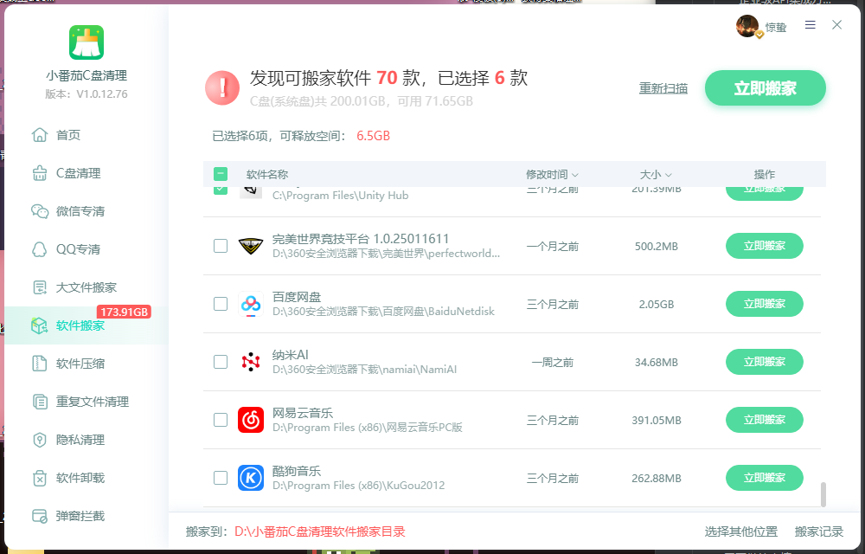Click the 重新扫描 link

pyautogui.click(x=663, y=87)
